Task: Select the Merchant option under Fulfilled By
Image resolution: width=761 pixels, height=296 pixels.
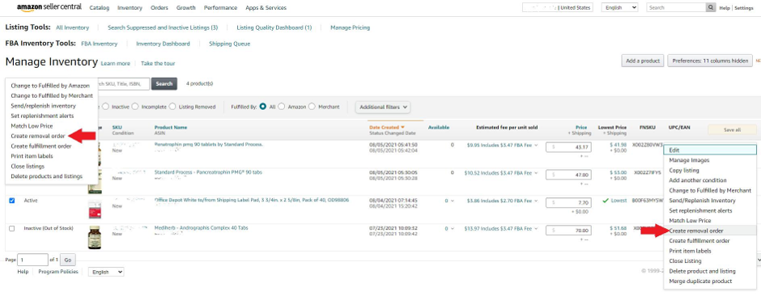Action: 312,107
